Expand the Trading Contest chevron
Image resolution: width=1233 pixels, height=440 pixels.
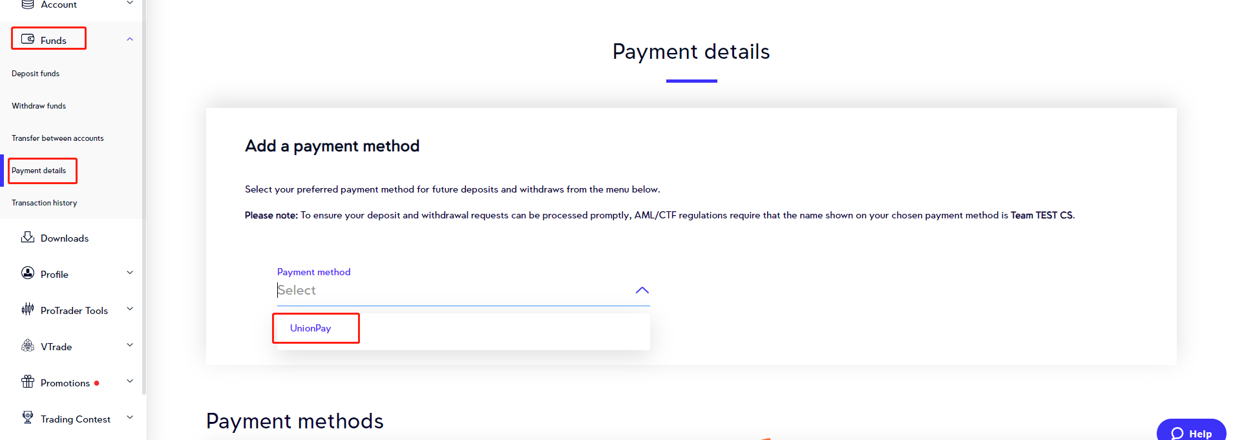point(130,417)
